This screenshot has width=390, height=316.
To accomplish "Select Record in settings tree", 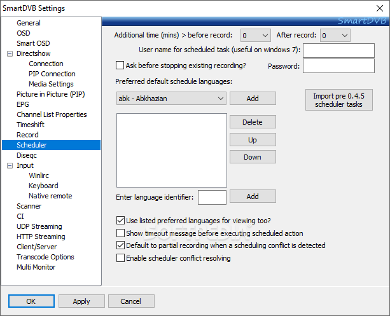I will 27,135.
